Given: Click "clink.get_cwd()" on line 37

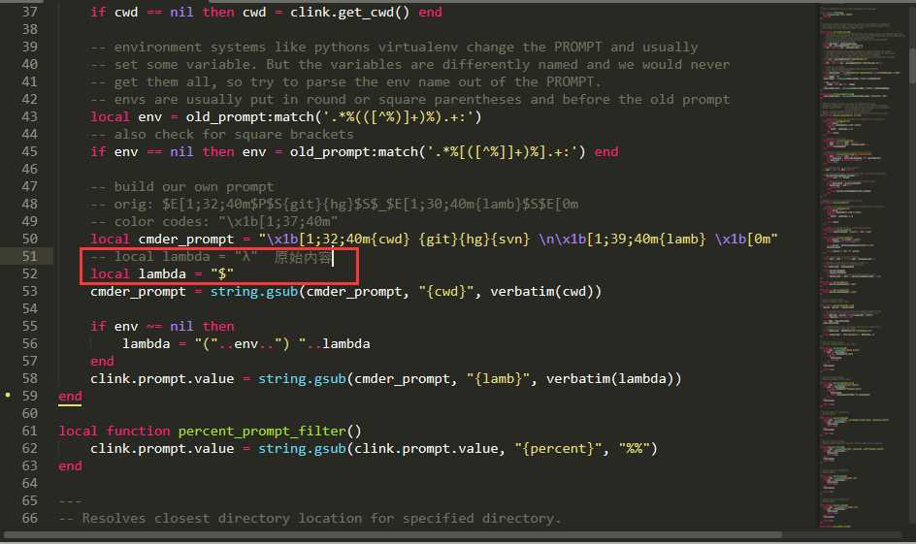Looking at the screenshot, I should 350,13.
